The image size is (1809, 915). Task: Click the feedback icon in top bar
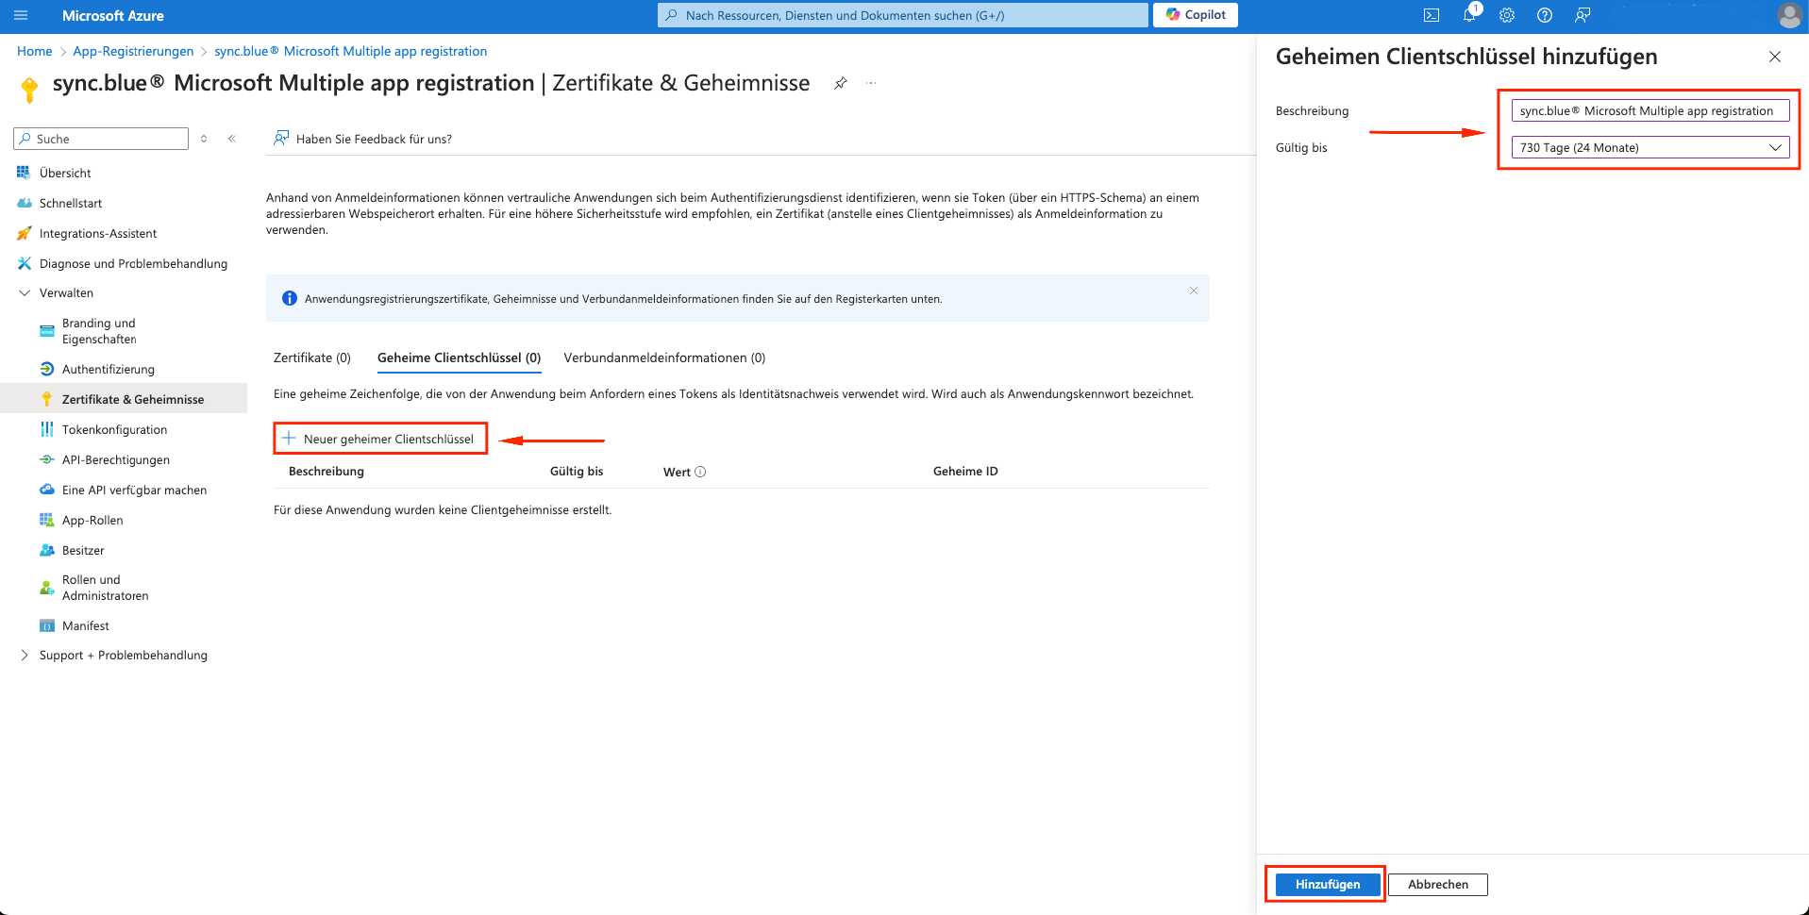coord(1583,15)
